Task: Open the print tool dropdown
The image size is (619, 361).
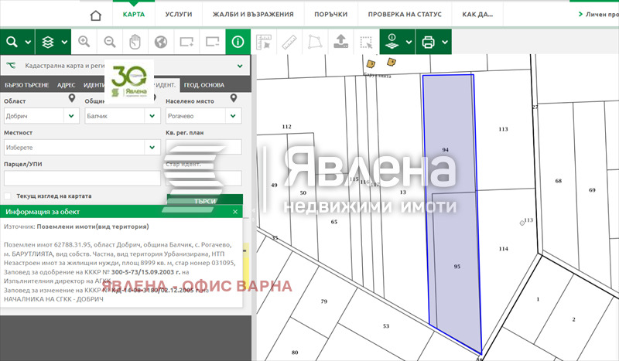Action: tap(434, 42)
